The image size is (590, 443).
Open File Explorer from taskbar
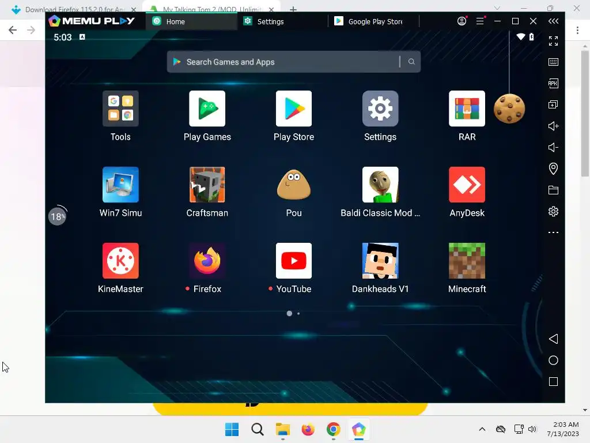tap(282, 429)
